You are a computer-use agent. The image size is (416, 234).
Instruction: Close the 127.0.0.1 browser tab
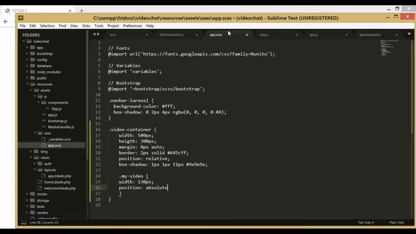[x=70, y=10]
